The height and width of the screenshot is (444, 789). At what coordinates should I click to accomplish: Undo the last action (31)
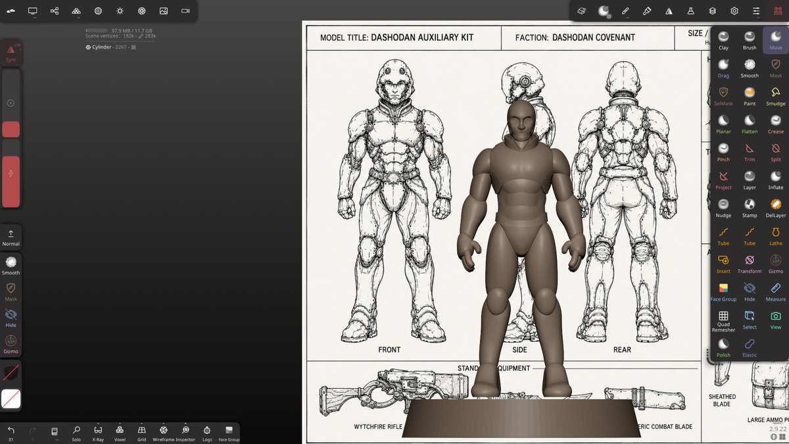pos(11,433)
